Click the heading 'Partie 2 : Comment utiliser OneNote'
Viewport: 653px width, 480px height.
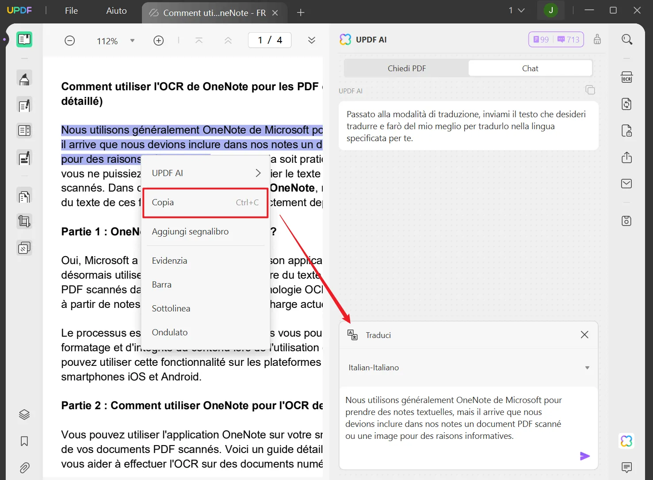coord(192,406)
